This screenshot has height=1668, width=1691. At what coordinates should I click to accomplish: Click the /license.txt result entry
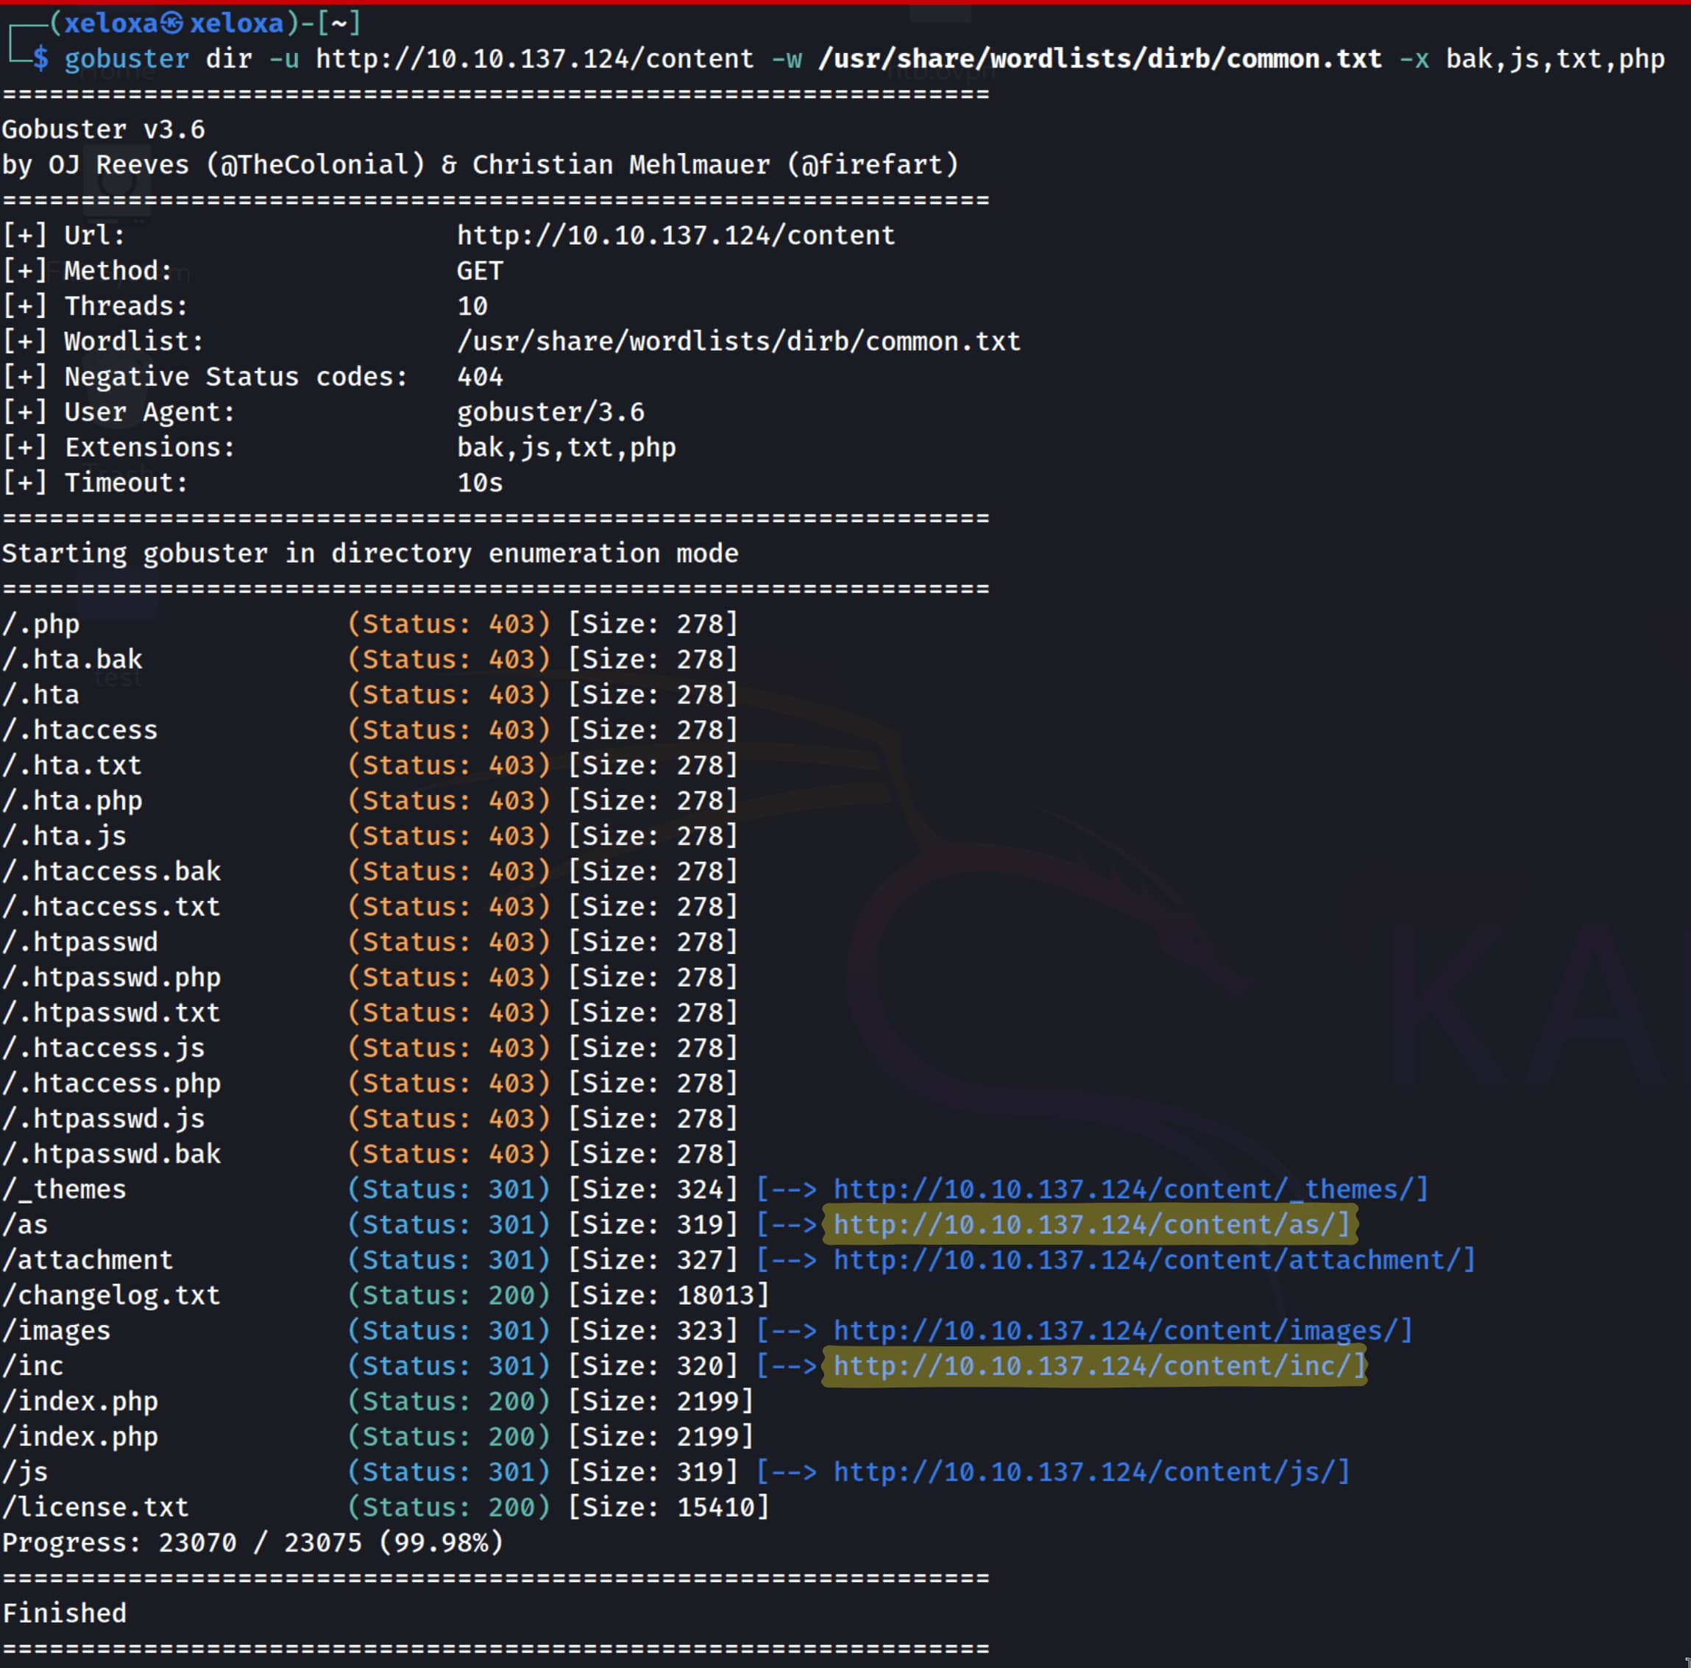pyautogui.click(x=96, y=1507)
